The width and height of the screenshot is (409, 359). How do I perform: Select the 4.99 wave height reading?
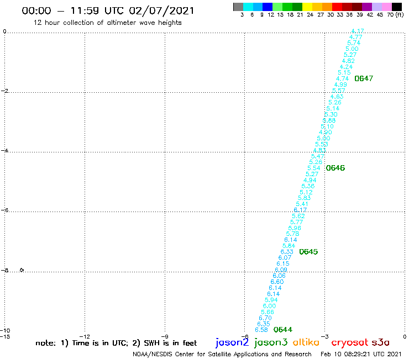340,85
